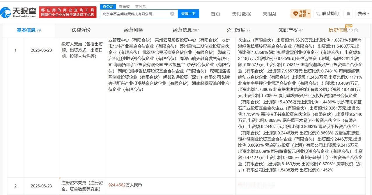Screen dimensions: 372x195
Task: Open 天眼数据 in the top navigation
Action: (x=241, y=14)
